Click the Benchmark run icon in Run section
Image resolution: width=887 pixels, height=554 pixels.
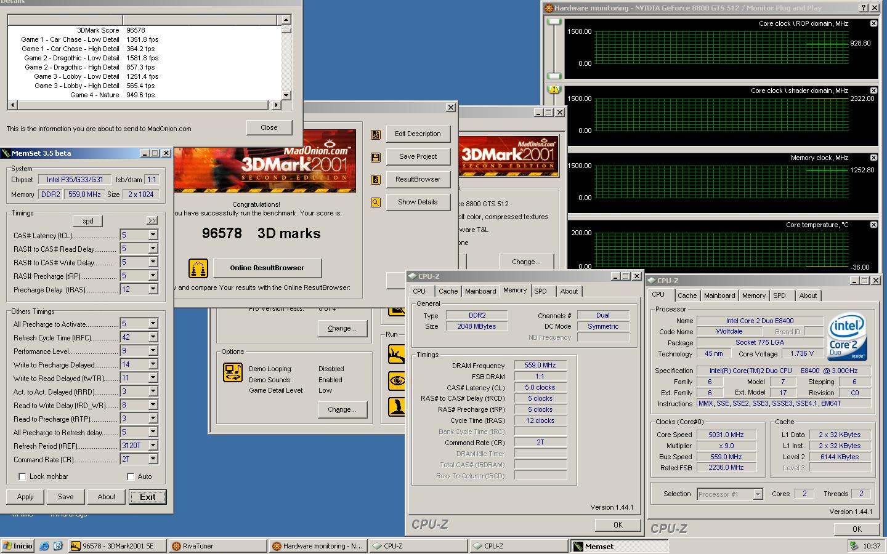point(397,355)
